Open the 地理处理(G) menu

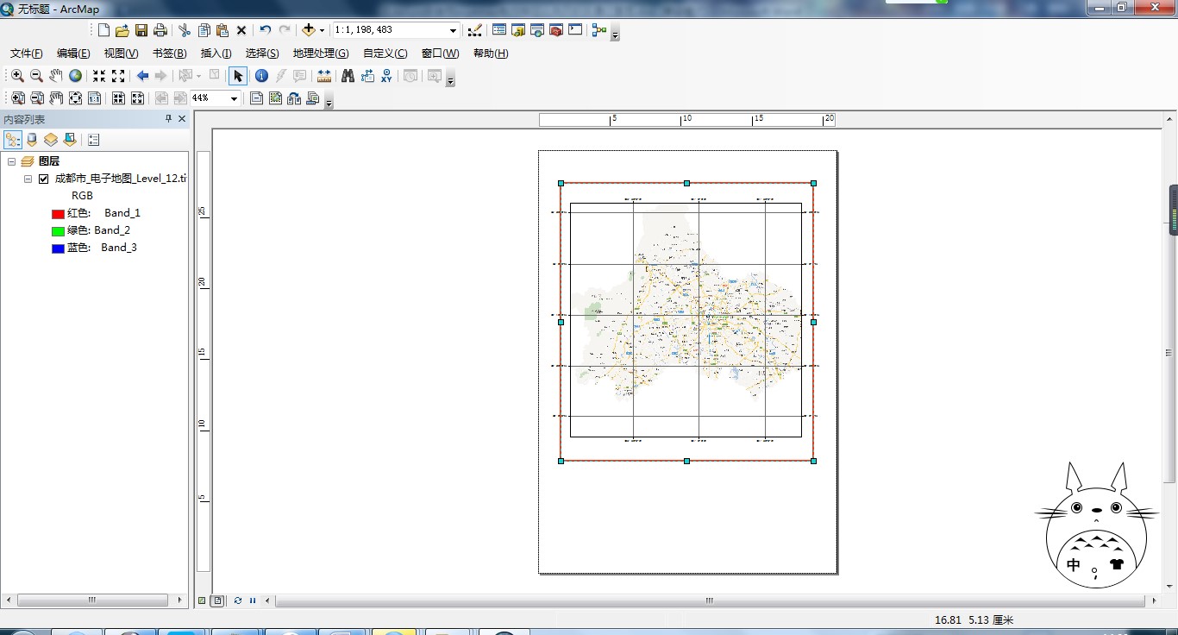click(x=321, y=53)
